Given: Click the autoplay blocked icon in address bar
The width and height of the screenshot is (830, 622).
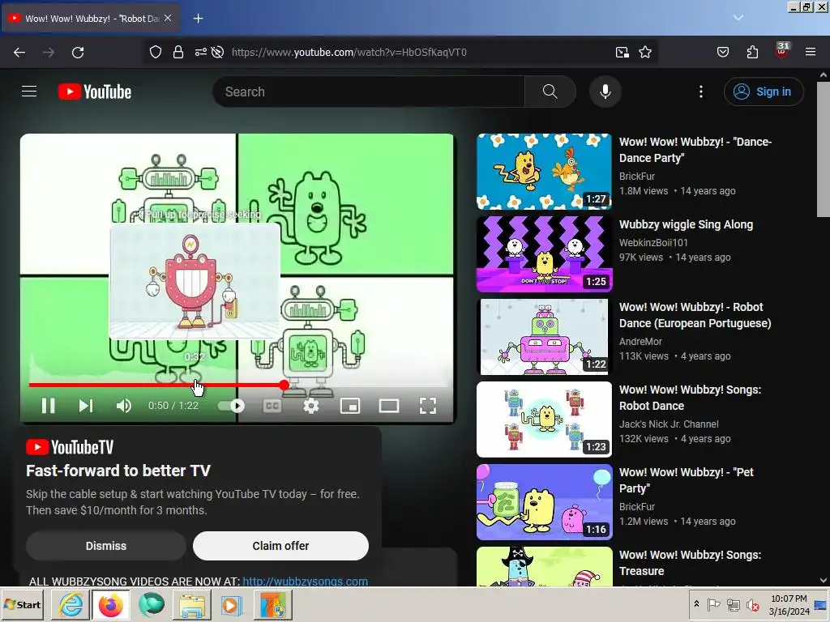Looking at the screenshot, I should 217,52.
